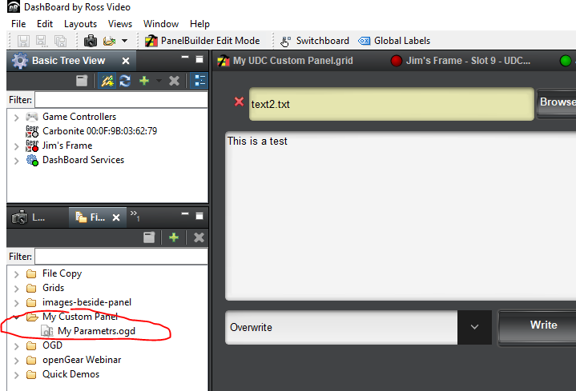The width and height of the screenshot is (576, 391).
Task: Select Carbonite 00:0F:9B:03:62:79 device
Action: (99, 131)
